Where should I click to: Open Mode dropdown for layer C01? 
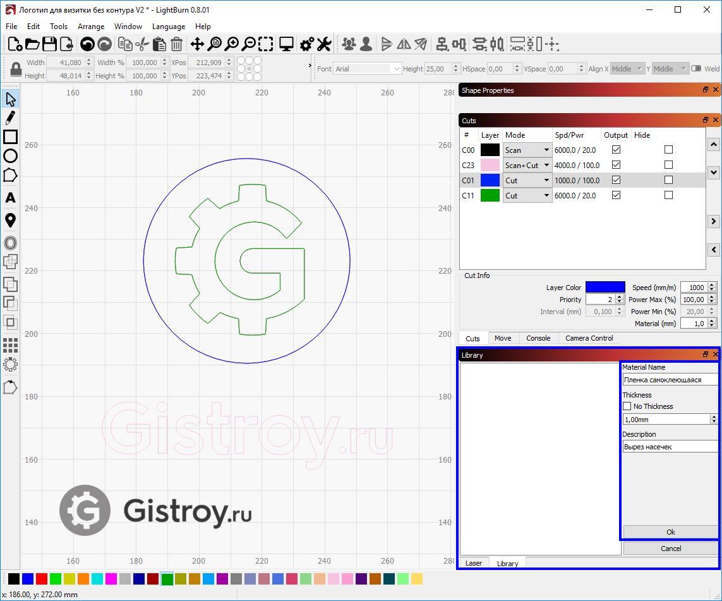click(x=527, y=181)
